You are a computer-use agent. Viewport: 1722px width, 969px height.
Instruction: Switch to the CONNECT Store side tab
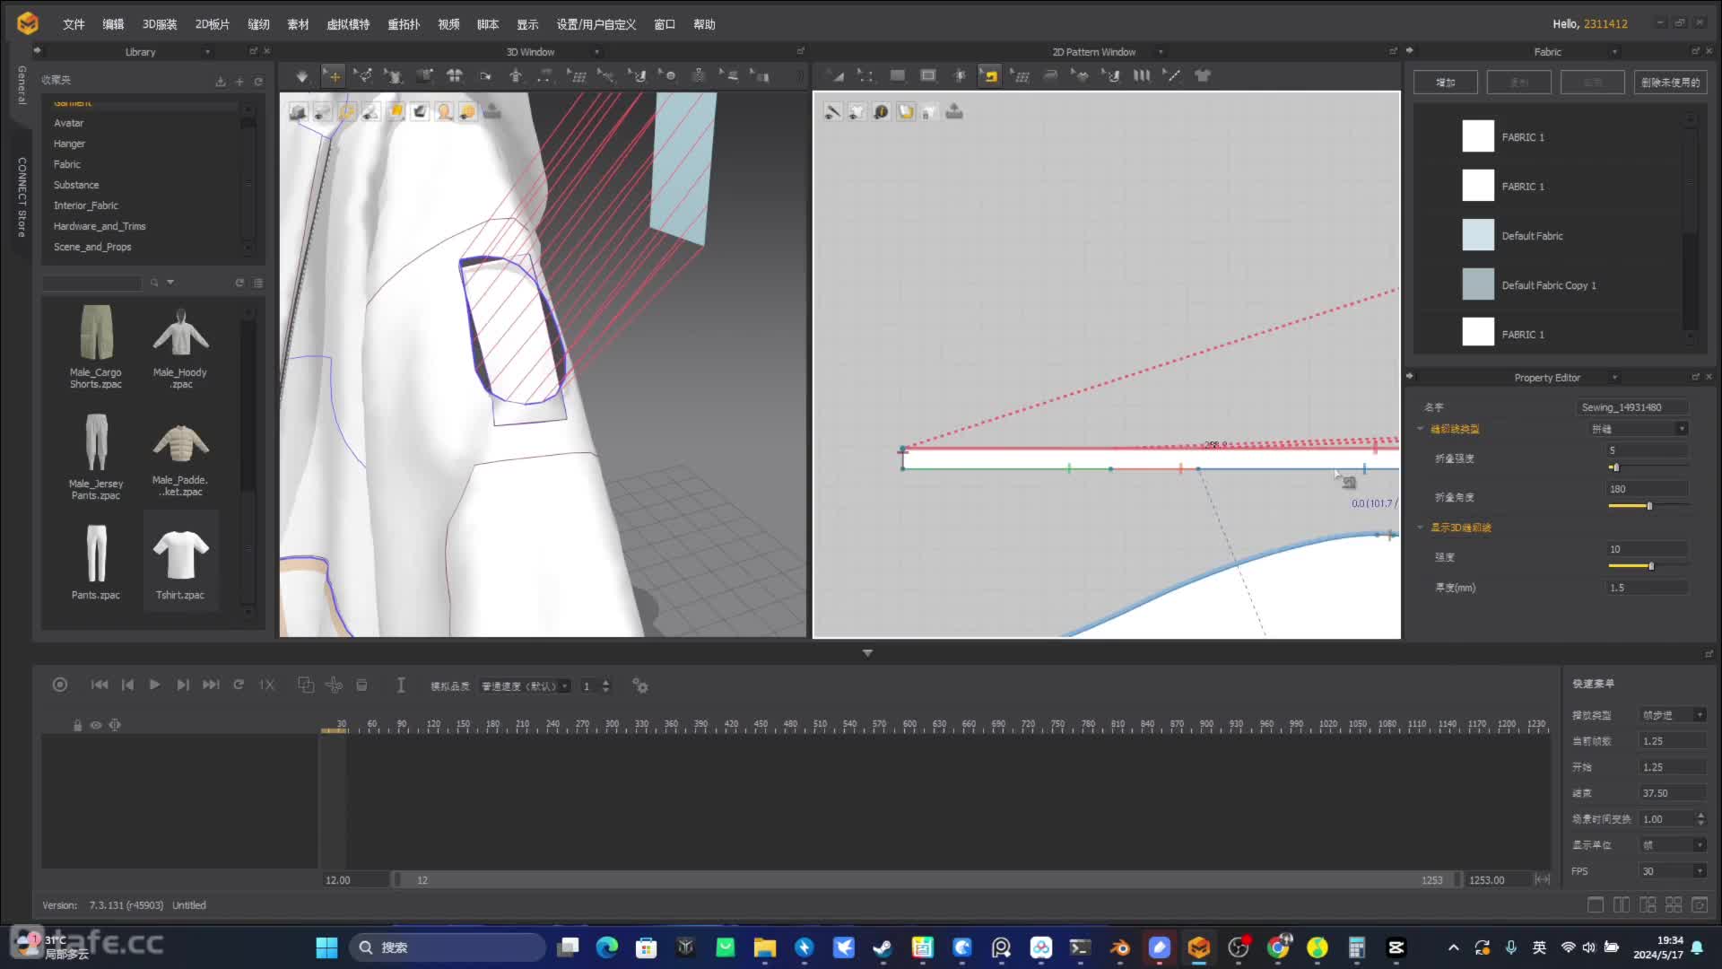tap(22, 196)
